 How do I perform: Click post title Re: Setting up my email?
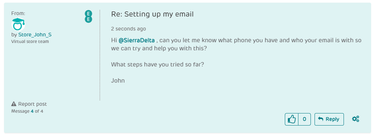click(152, 14)
